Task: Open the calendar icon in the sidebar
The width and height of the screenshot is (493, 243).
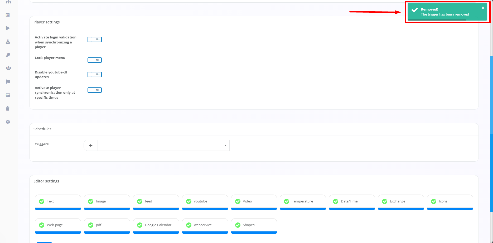Action: click(x=8, y=15)
